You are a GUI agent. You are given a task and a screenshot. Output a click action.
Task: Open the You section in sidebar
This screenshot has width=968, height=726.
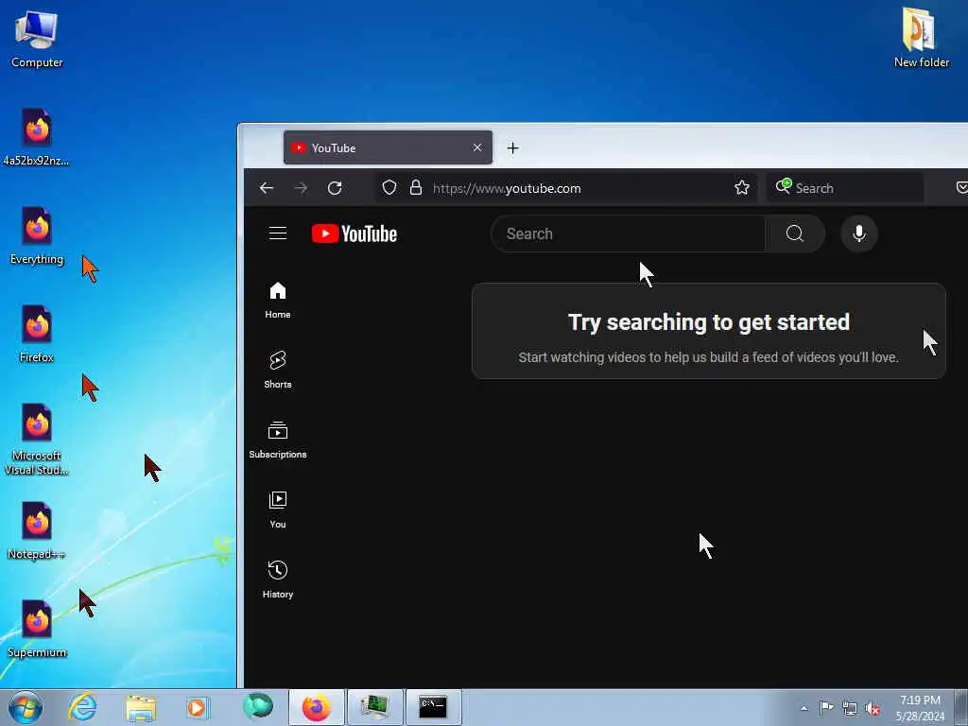point(278,510)
